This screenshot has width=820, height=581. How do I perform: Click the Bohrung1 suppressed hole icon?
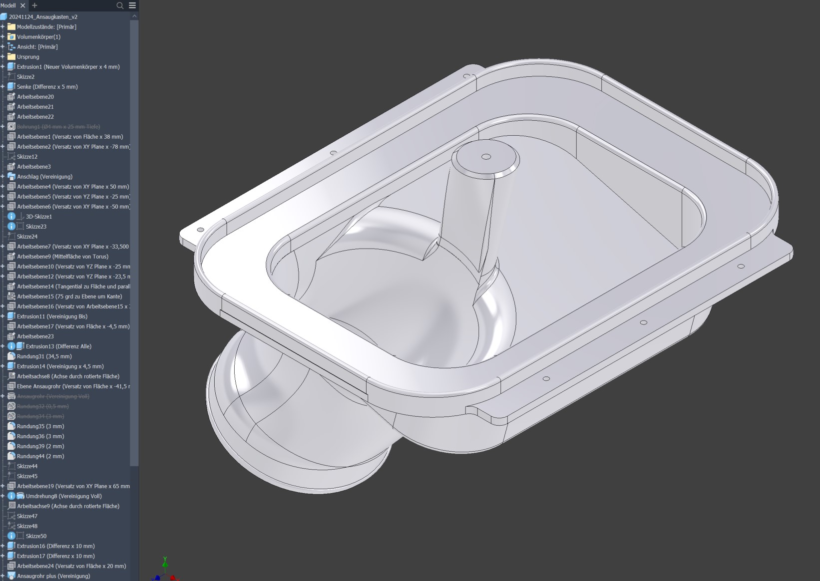[11, 127]
